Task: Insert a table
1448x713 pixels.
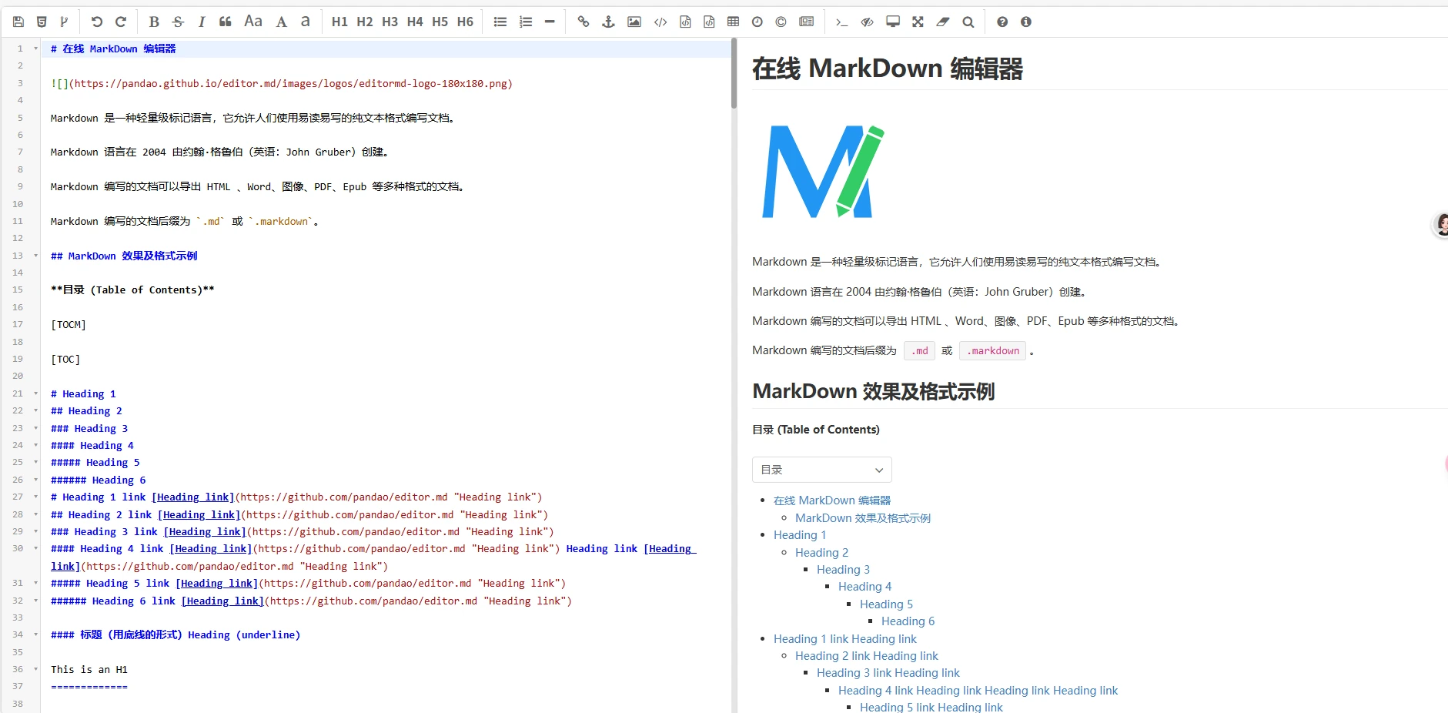Action: point(733,22)
